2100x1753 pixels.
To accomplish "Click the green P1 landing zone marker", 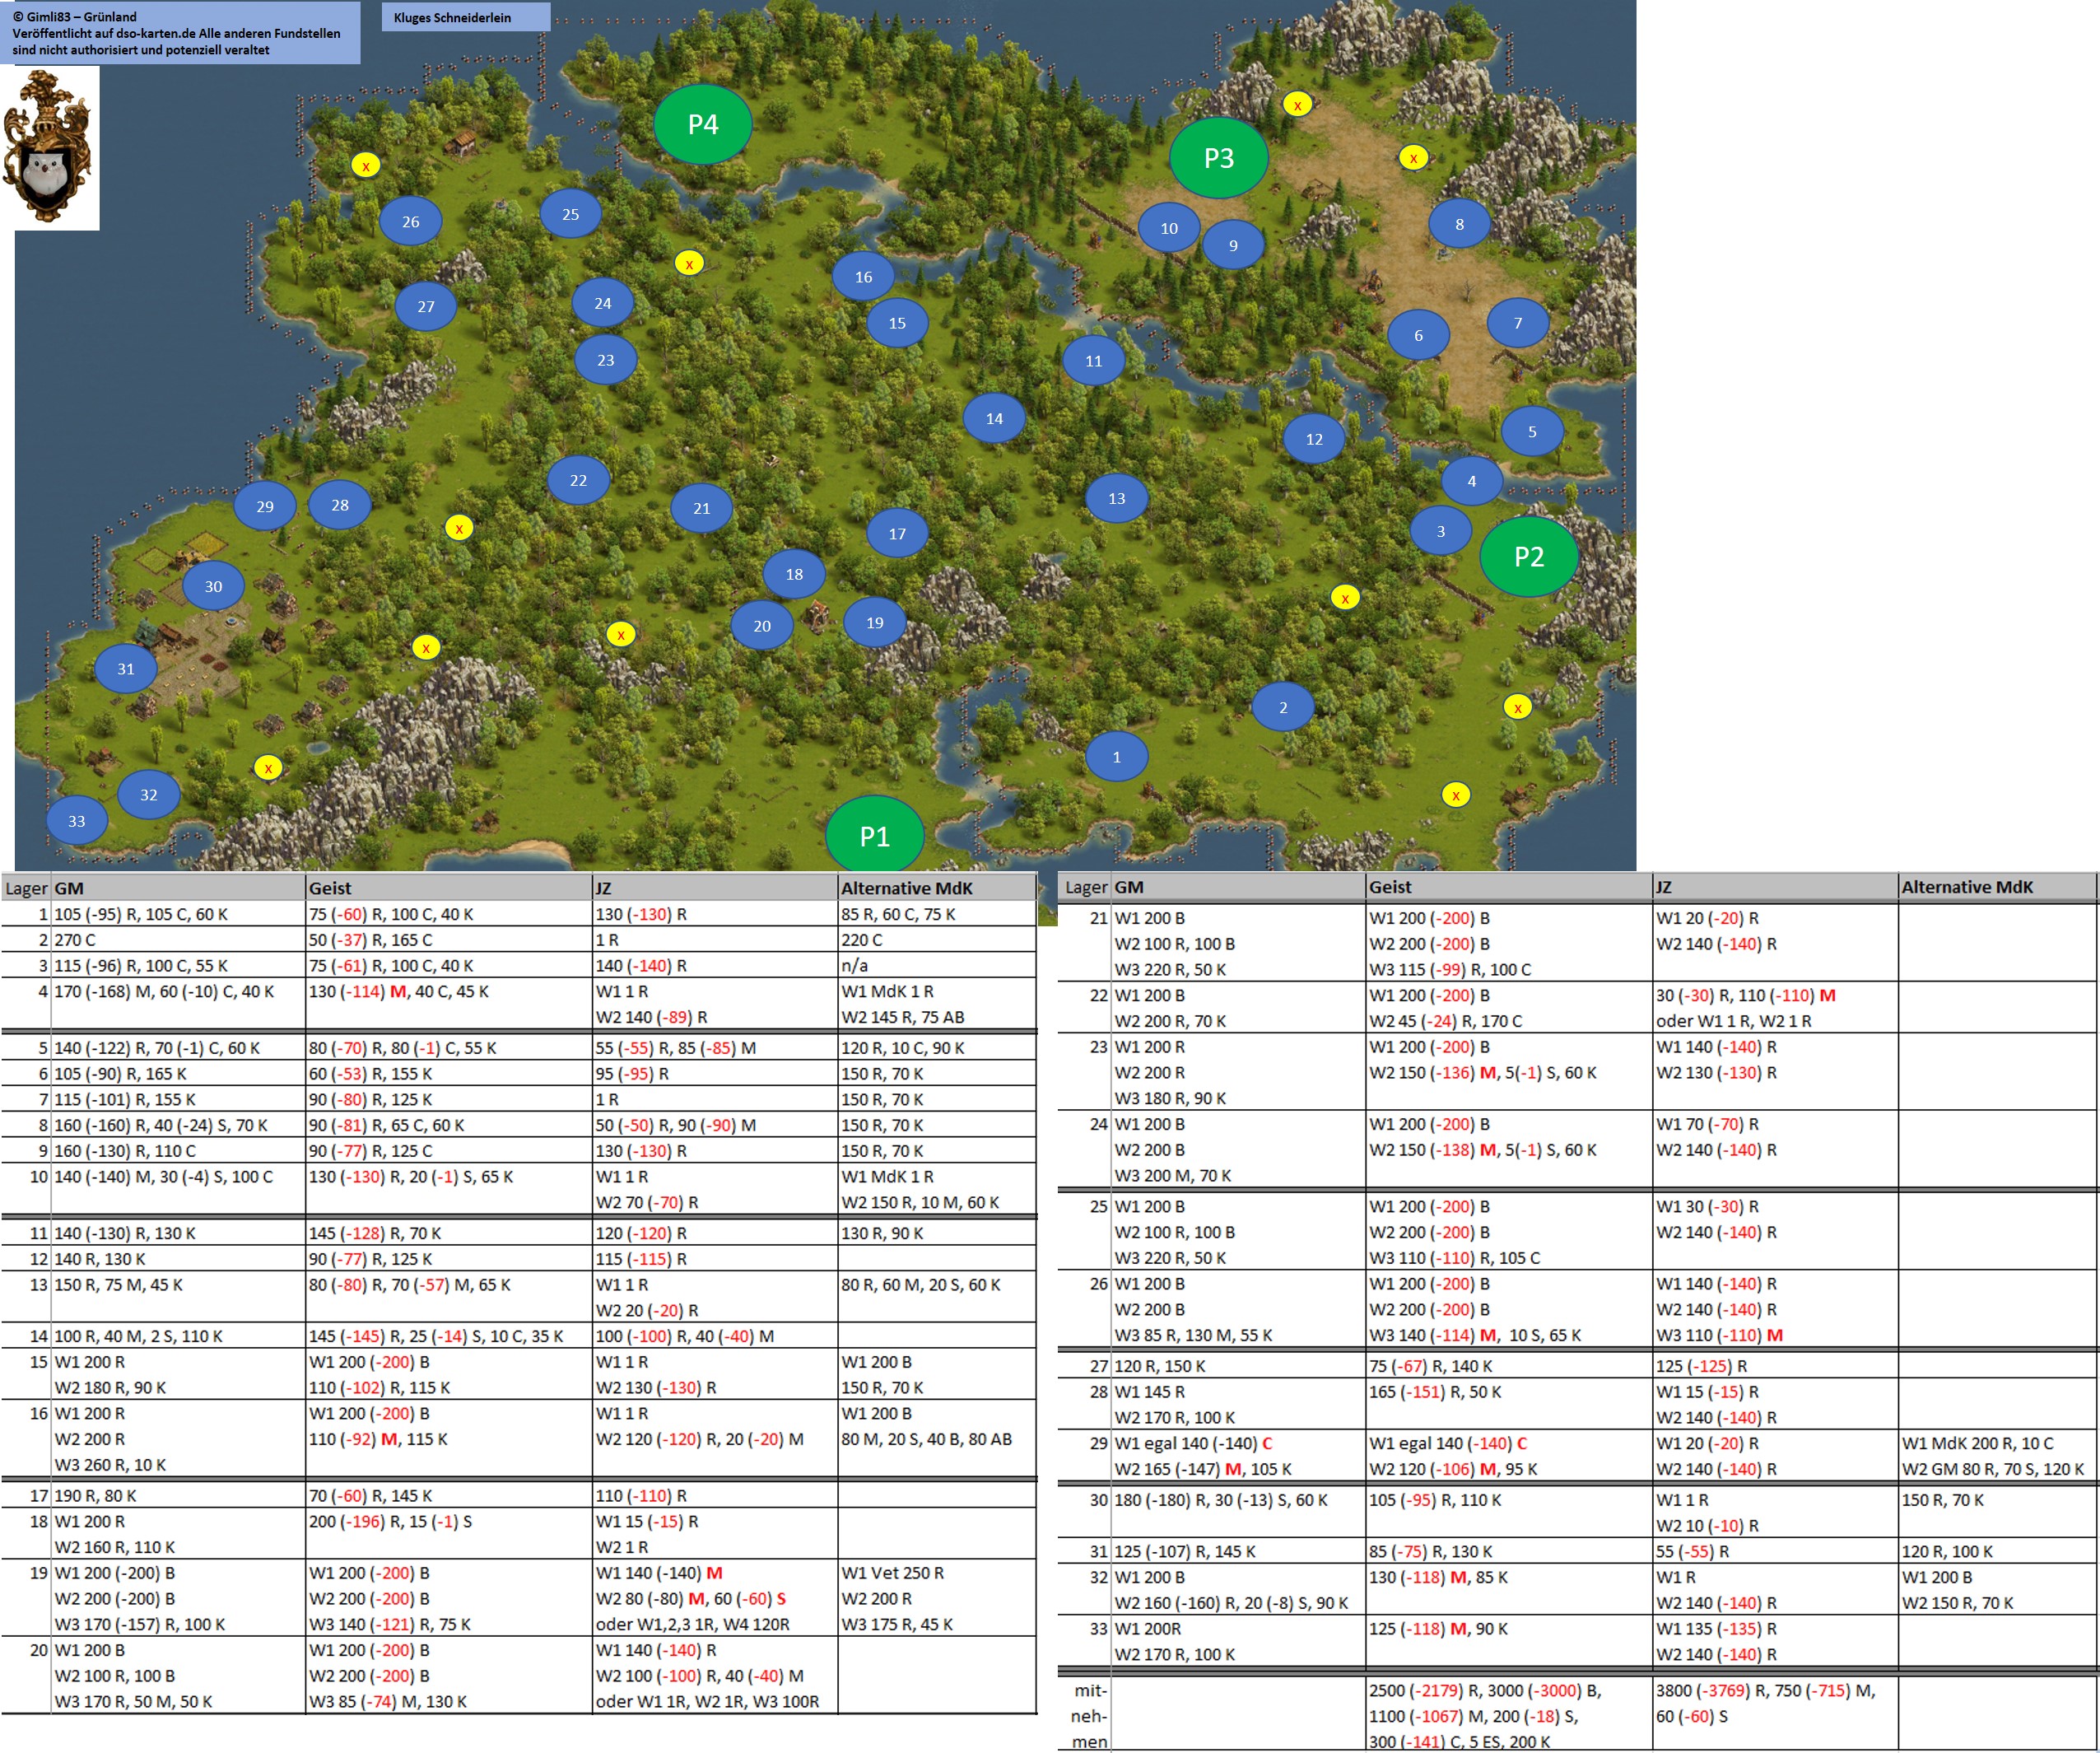I will click(x=874, y=834).
